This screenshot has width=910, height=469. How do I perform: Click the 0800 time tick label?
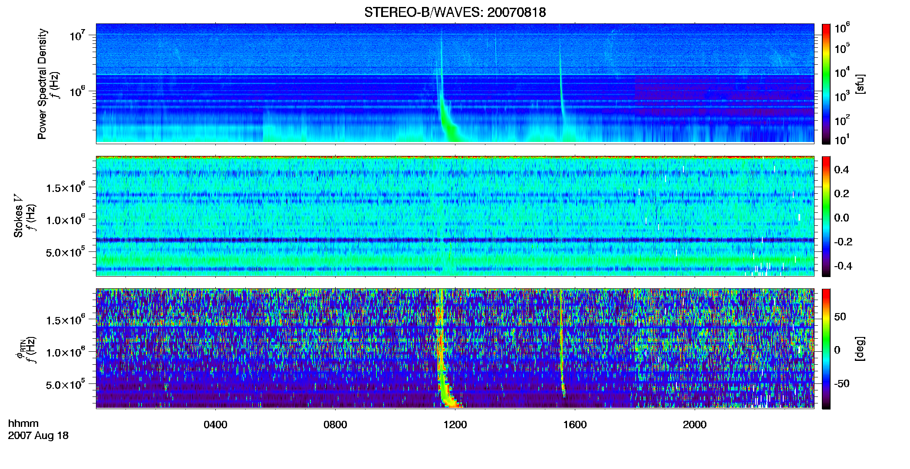(x=335, y=425)
